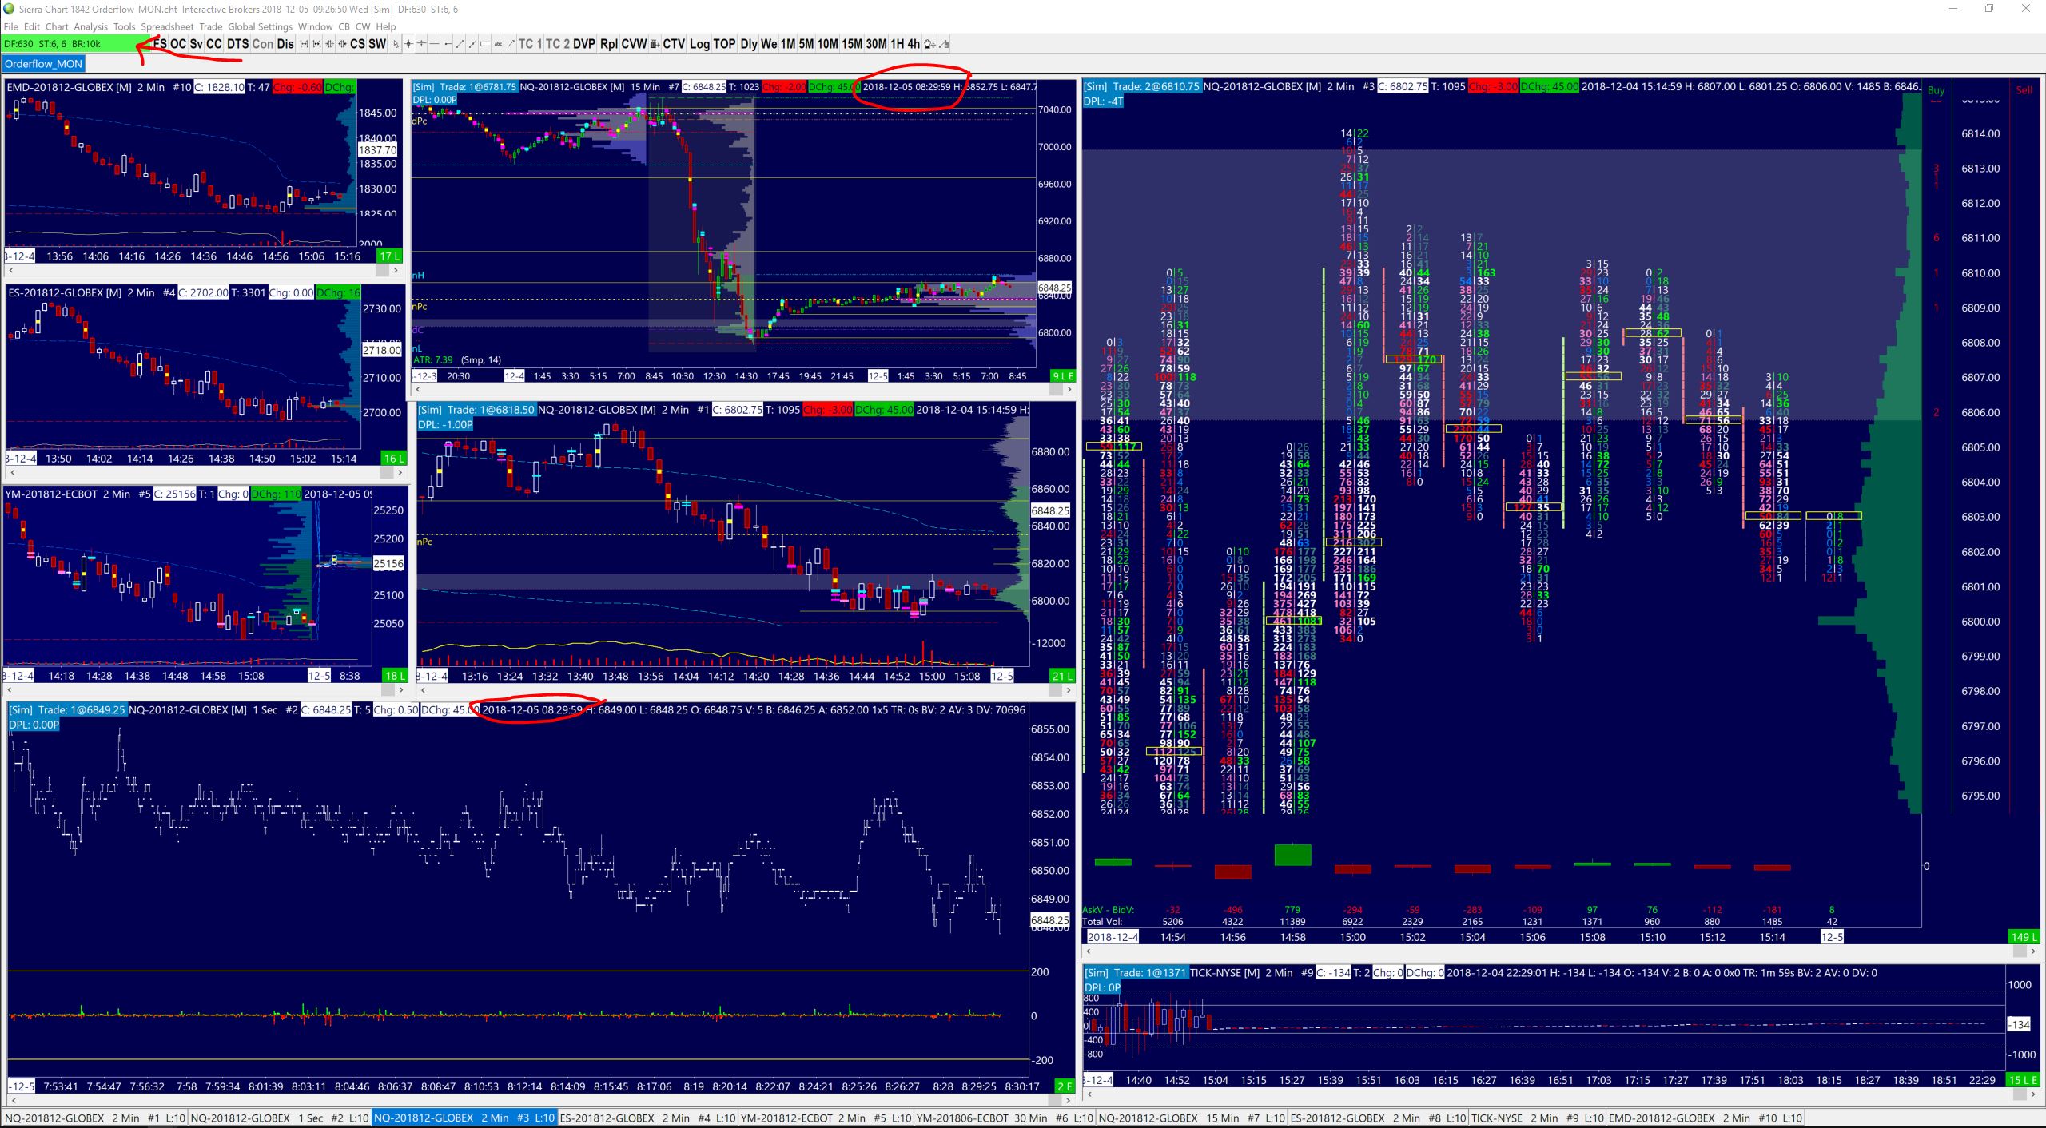Click the last icon in toolbar

tap(945, 44)
